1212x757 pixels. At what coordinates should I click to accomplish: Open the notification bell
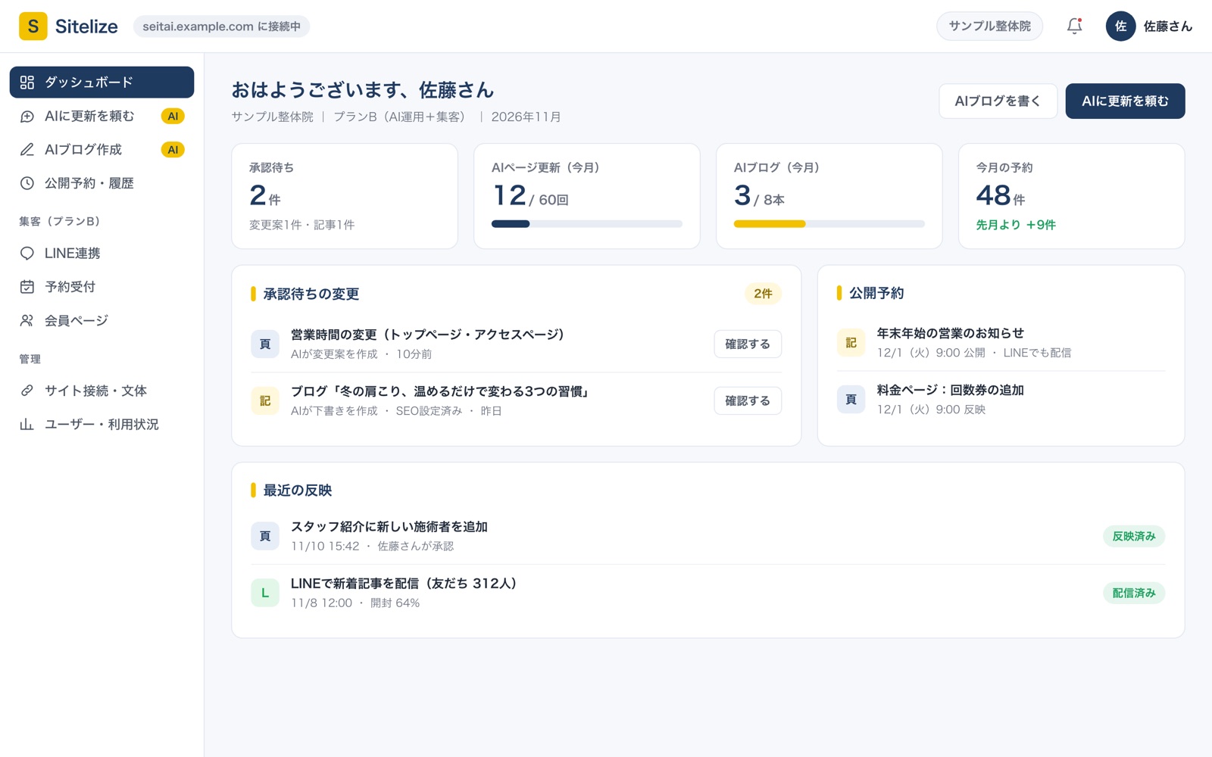(x=1074, y=26)
